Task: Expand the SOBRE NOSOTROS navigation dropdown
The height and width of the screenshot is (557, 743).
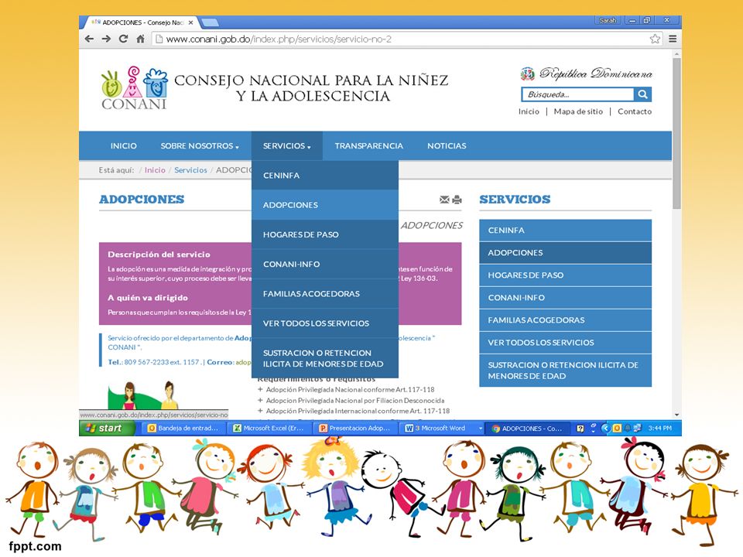Action: (x=200, y=146)
